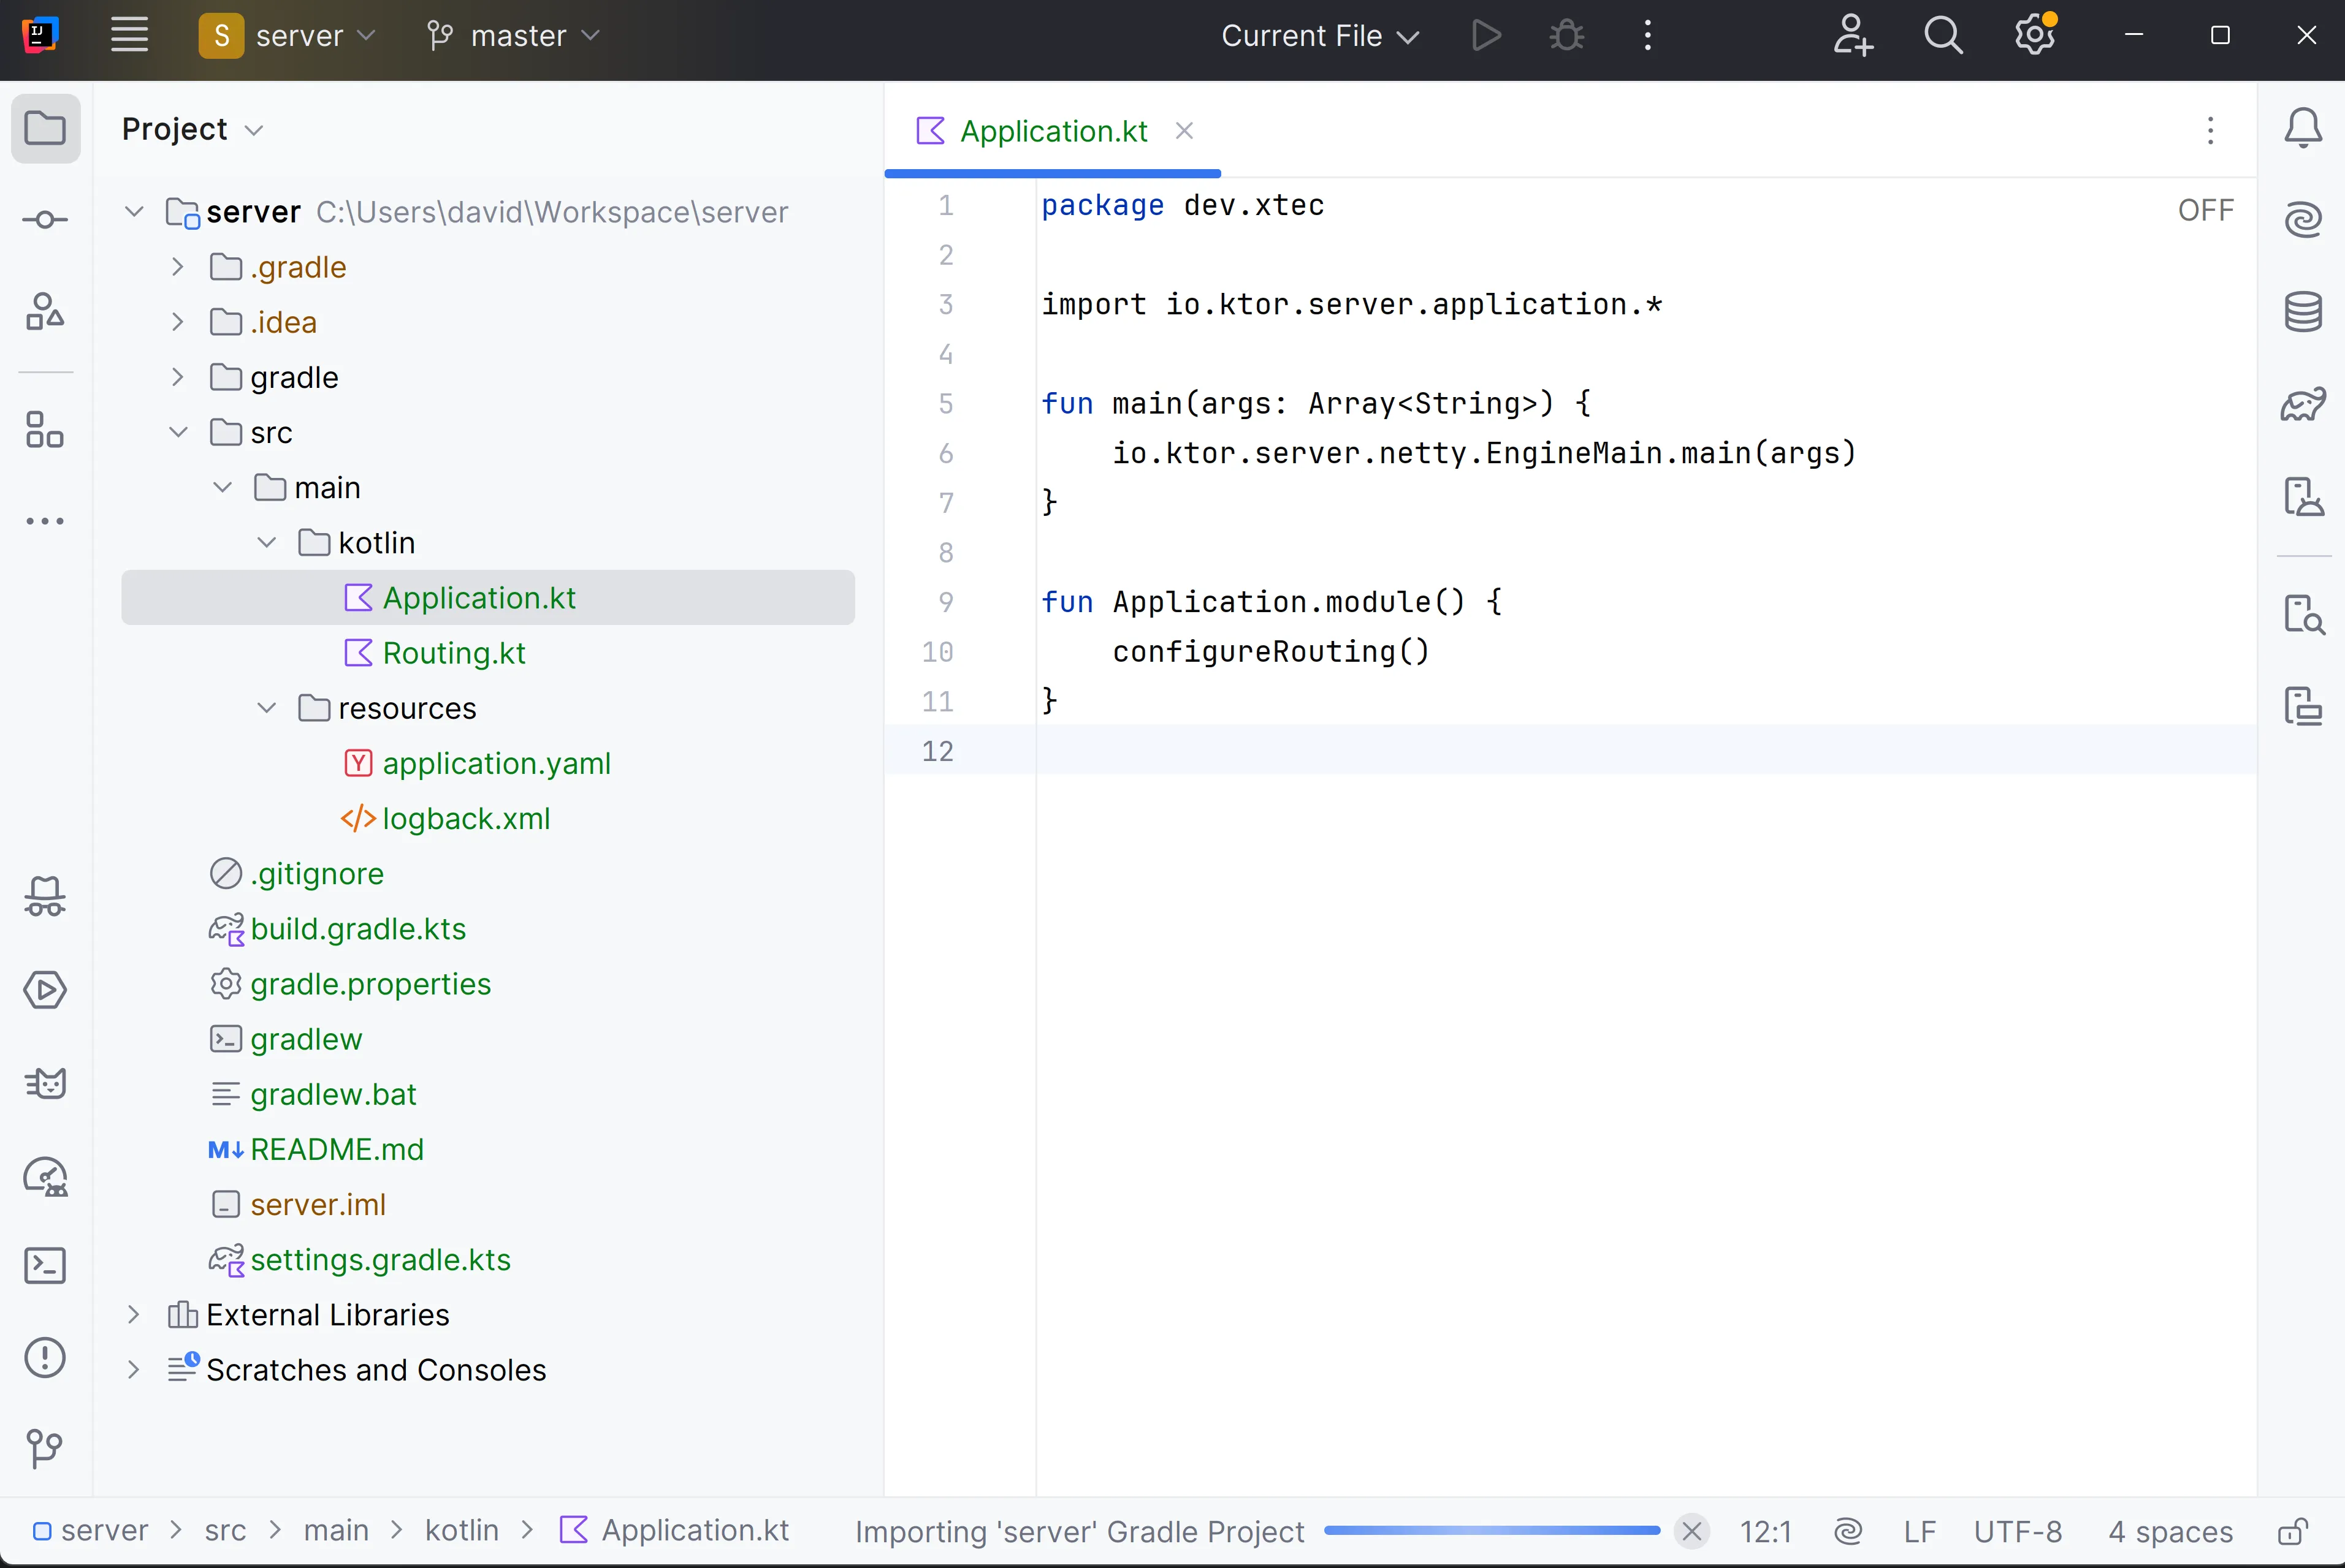The width and height of the screenshot is (2345, 1568).
Task: Collapse the src folder in project tree
Action: pos(178,432)
